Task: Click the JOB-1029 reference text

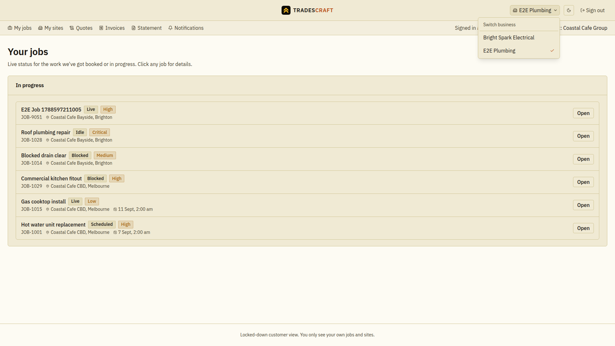Action: tap(31, 186)
